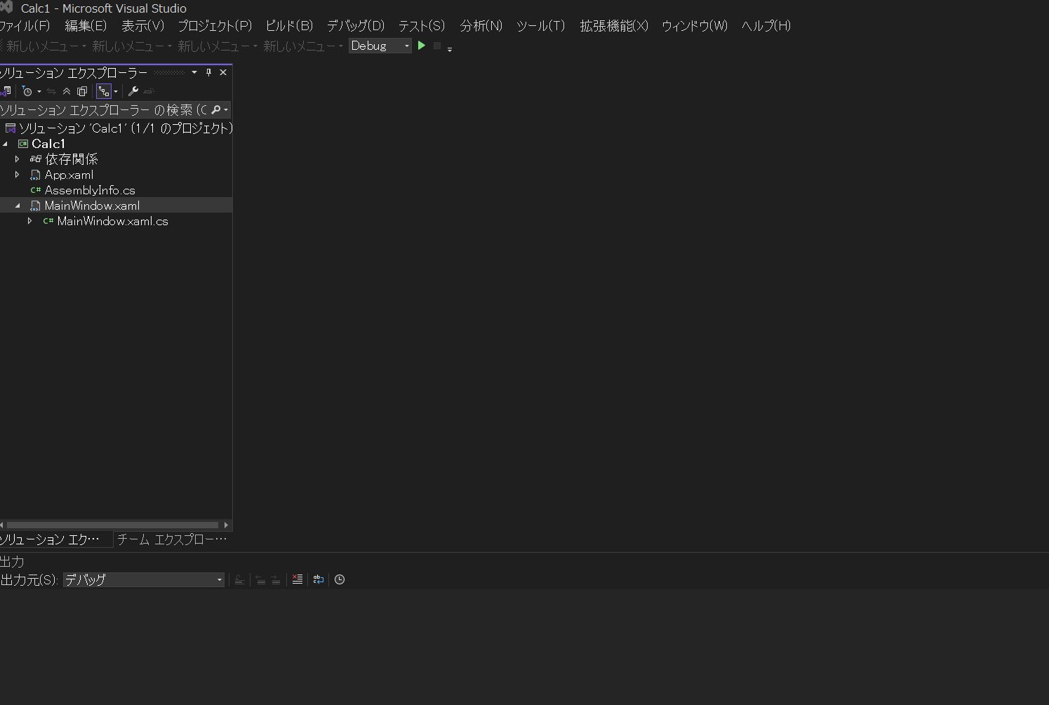Open the toolbar overflow options arrow
This screenshot has width=1049, height=705.
(x=450, y=49)
